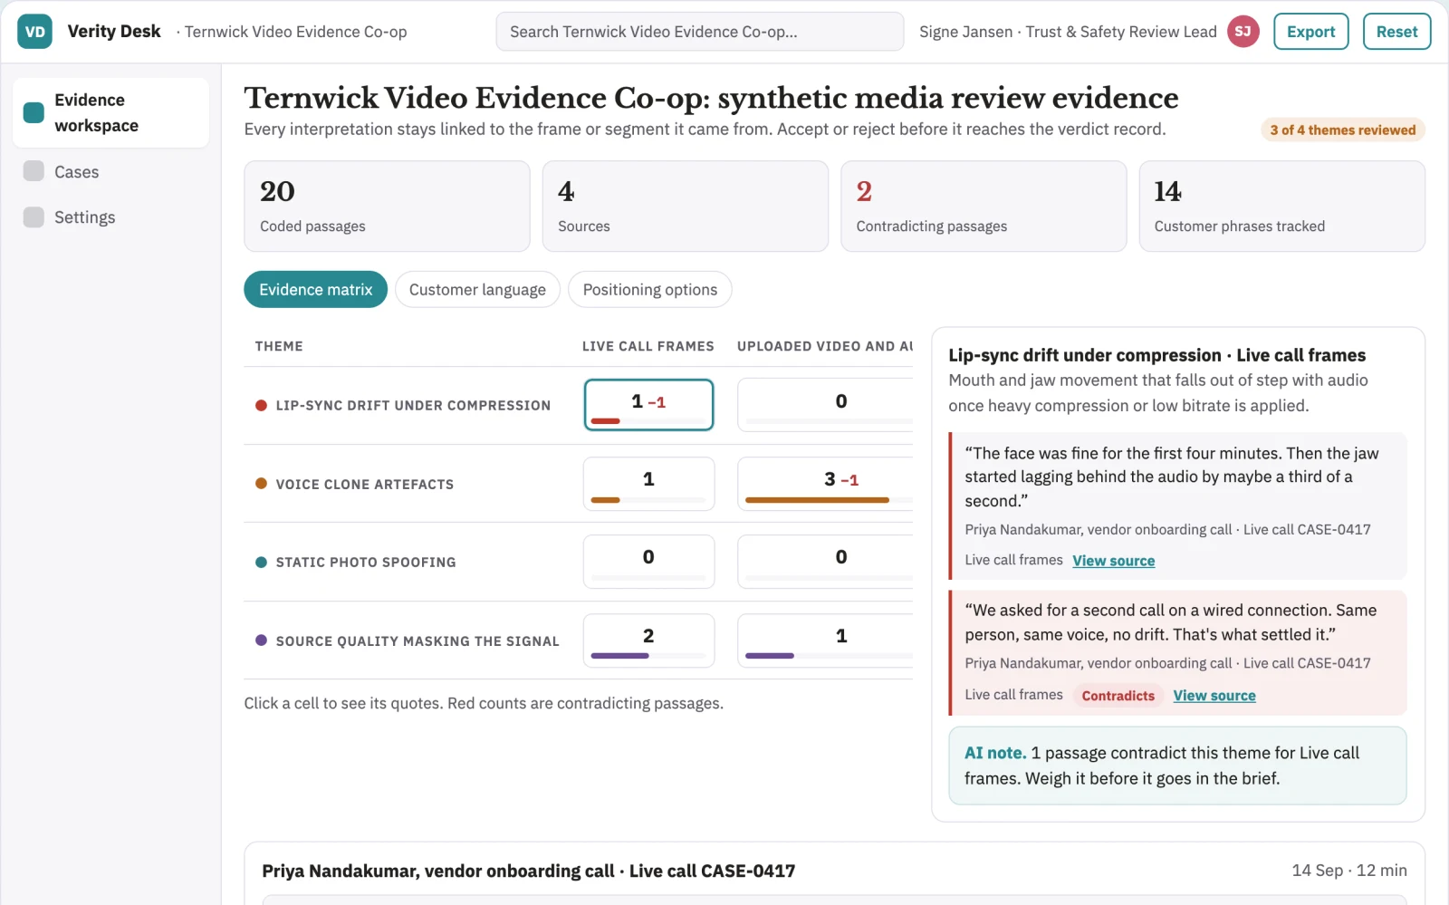Click the Evidence workspace sidebar icon

(34, 112)
